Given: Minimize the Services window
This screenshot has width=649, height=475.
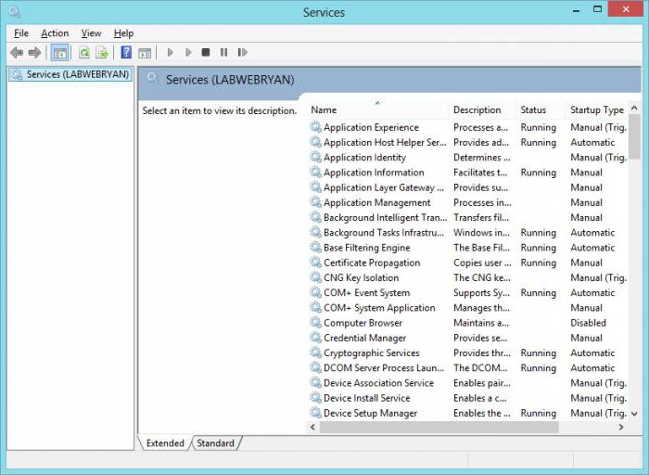Looking at the screenshot, I should coord(576,10).
